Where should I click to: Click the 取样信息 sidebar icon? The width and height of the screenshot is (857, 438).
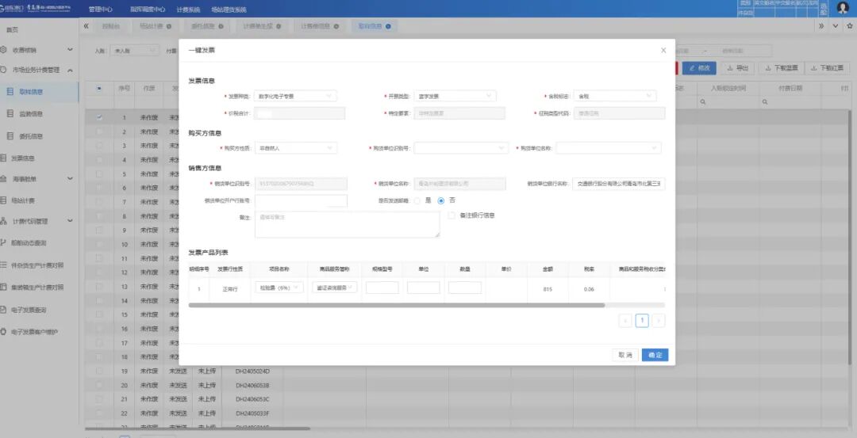10,92
